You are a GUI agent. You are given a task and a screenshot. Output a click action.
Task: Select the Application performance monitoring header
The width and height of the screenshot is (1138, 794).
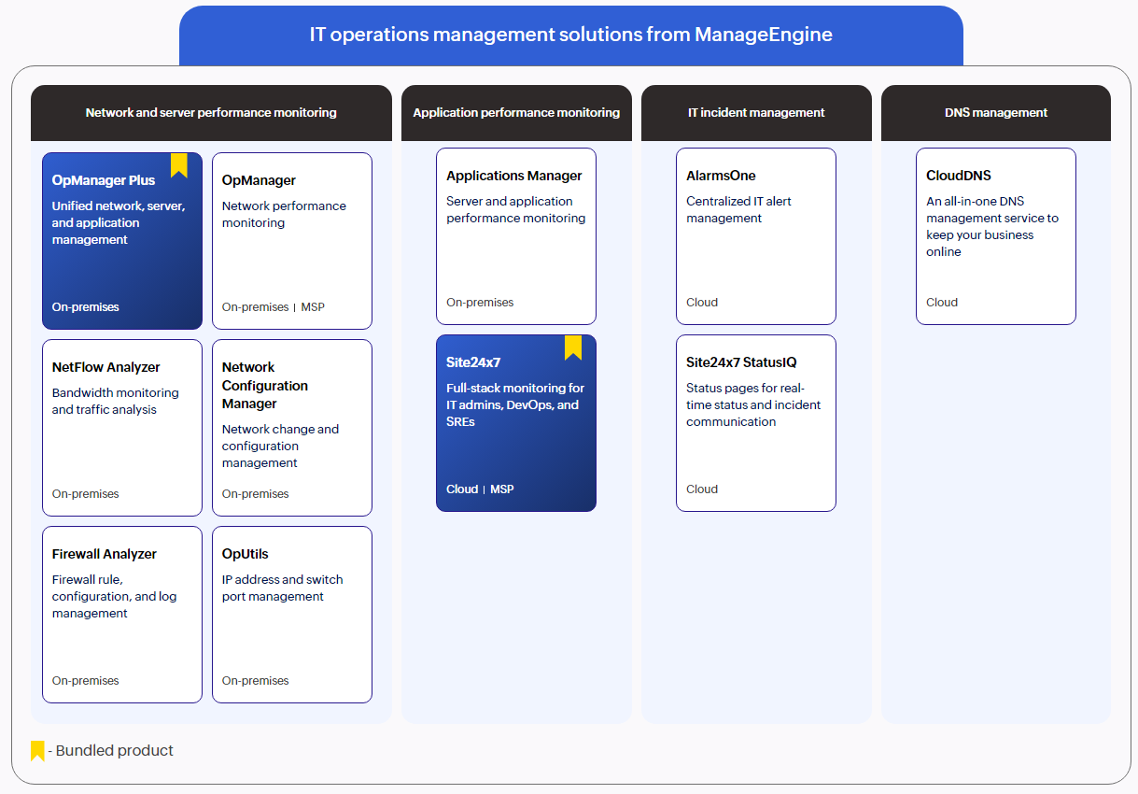pyautogui.click(x=516, y=113)
